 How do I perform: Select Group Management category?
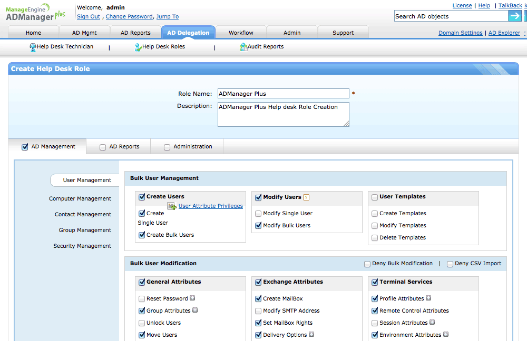(x=85, y=230)
